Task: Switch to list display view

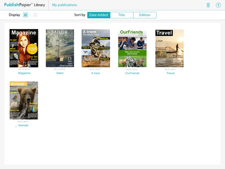Action: [35, 15]
